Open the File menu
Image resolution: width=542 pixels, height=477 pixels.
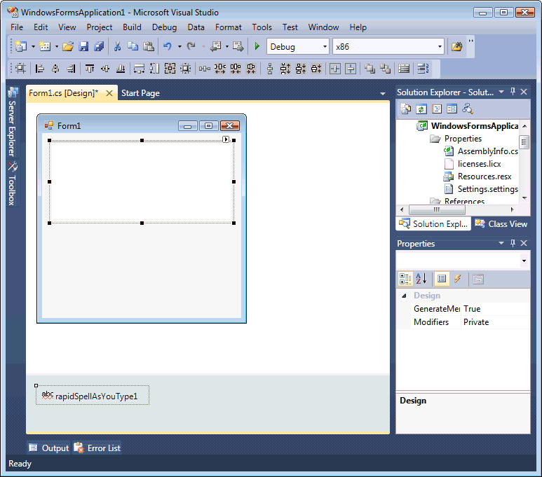tap(17, 27)
